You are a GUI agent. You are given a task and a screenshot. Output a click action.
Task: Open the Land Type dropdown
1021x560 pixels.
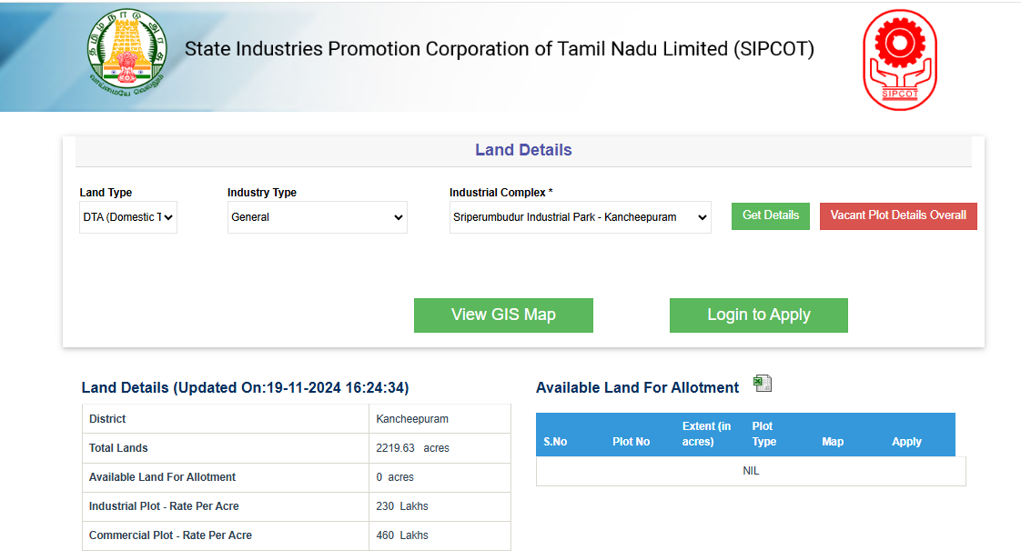point(128,217)
